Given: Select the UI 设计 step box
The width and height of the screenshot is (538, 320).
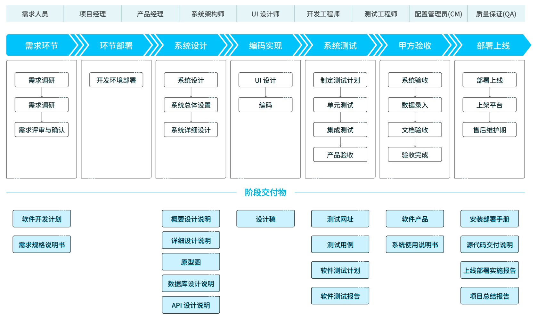Looking at the screenshot, I should (x=265, y=80).
